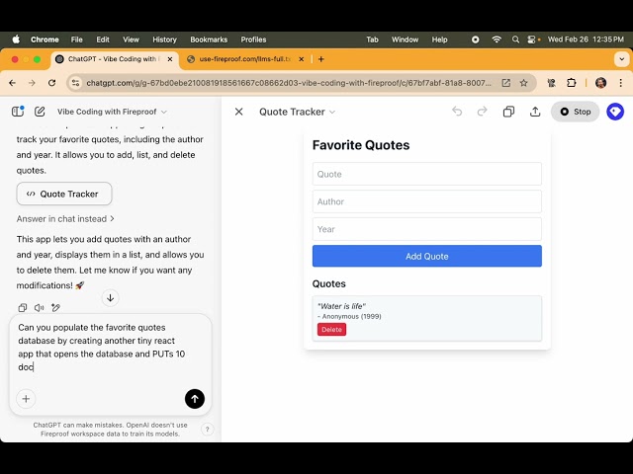This screenshot has height=474, width=633.
Task: Close the use-fireproof.com tab
Action: tap(301, 59)
